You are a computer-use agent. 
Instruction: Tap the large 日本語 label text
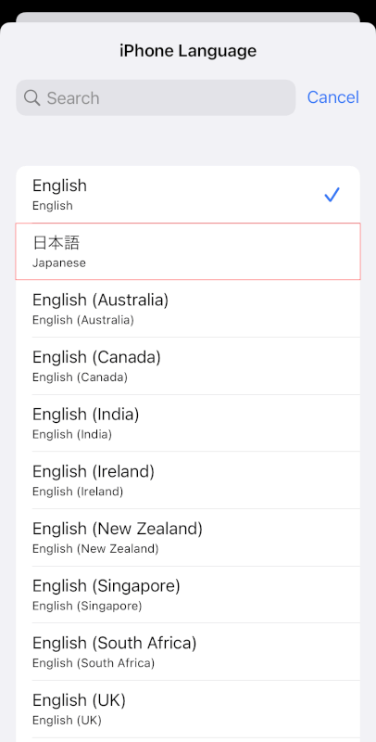(56, 243)
